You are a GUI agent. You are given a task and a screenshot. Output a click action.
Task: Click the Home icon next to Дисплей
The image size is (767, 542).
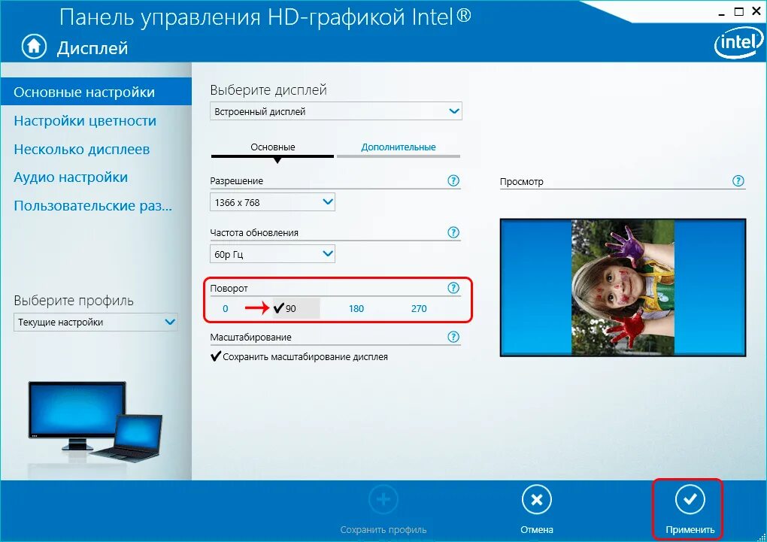pos(34,47)
